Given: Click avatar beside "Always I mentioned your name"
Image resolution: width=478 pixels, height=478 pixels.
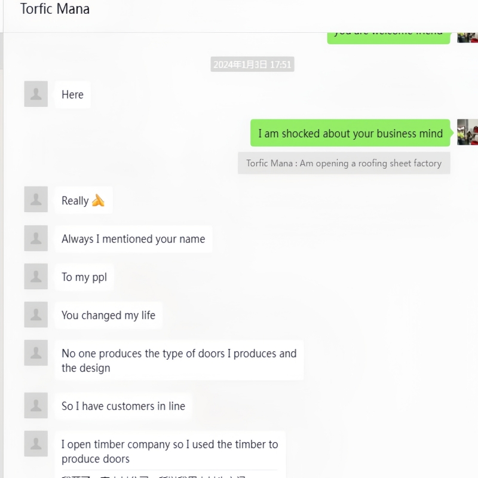Looking at the screenshot, I should coord(36,238).
